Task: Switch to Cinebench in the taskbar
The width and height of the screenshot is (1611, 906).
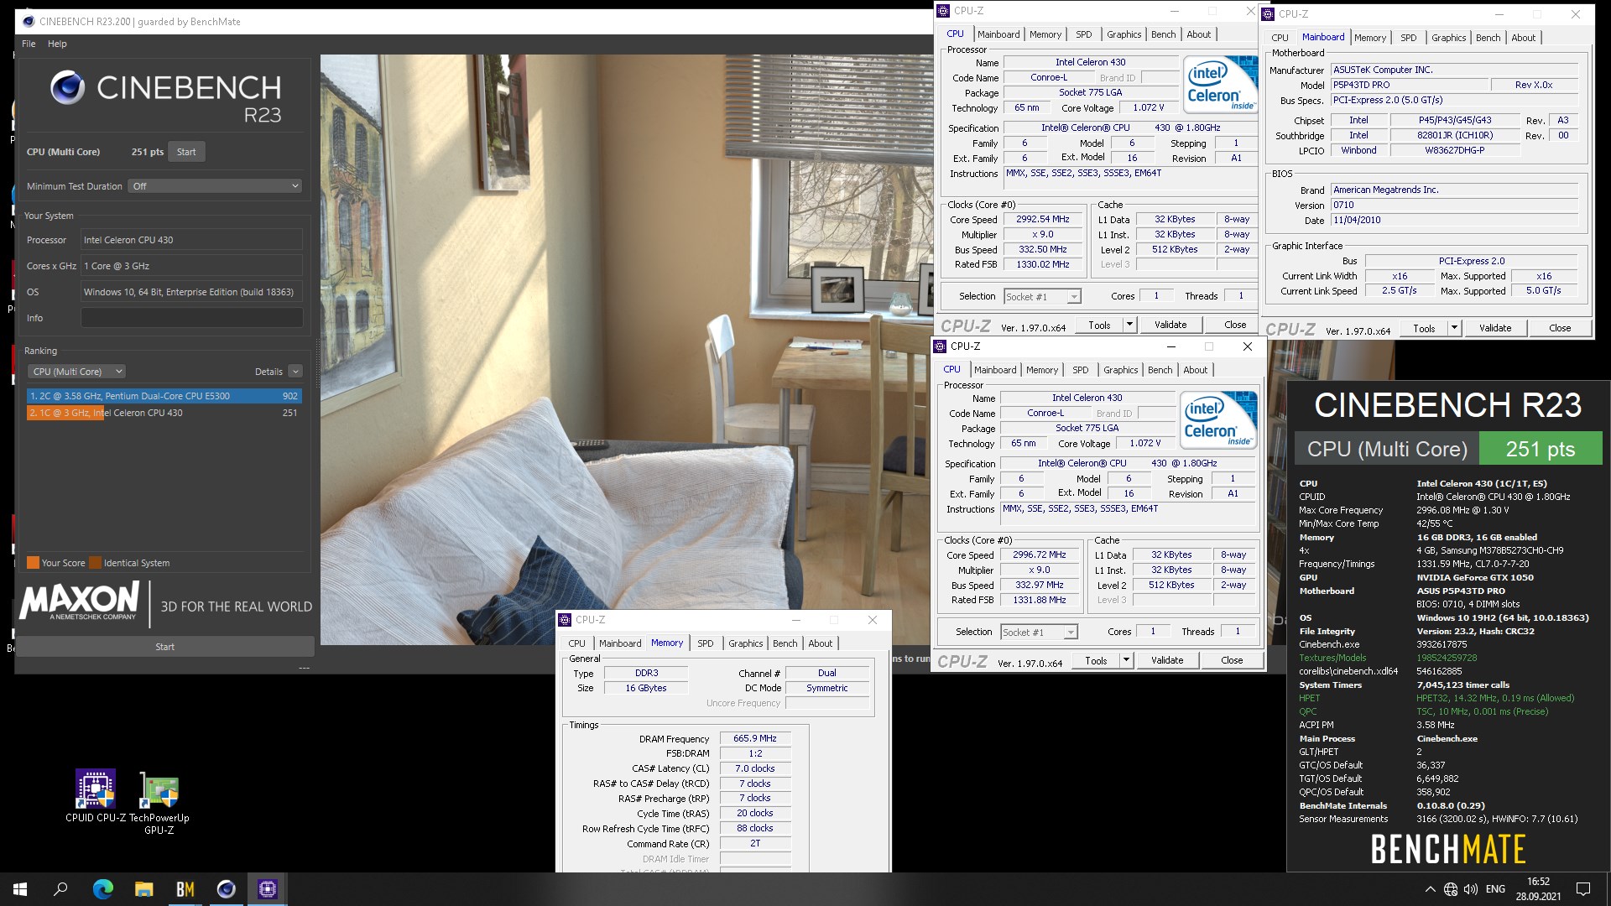Action: [226, 889]
